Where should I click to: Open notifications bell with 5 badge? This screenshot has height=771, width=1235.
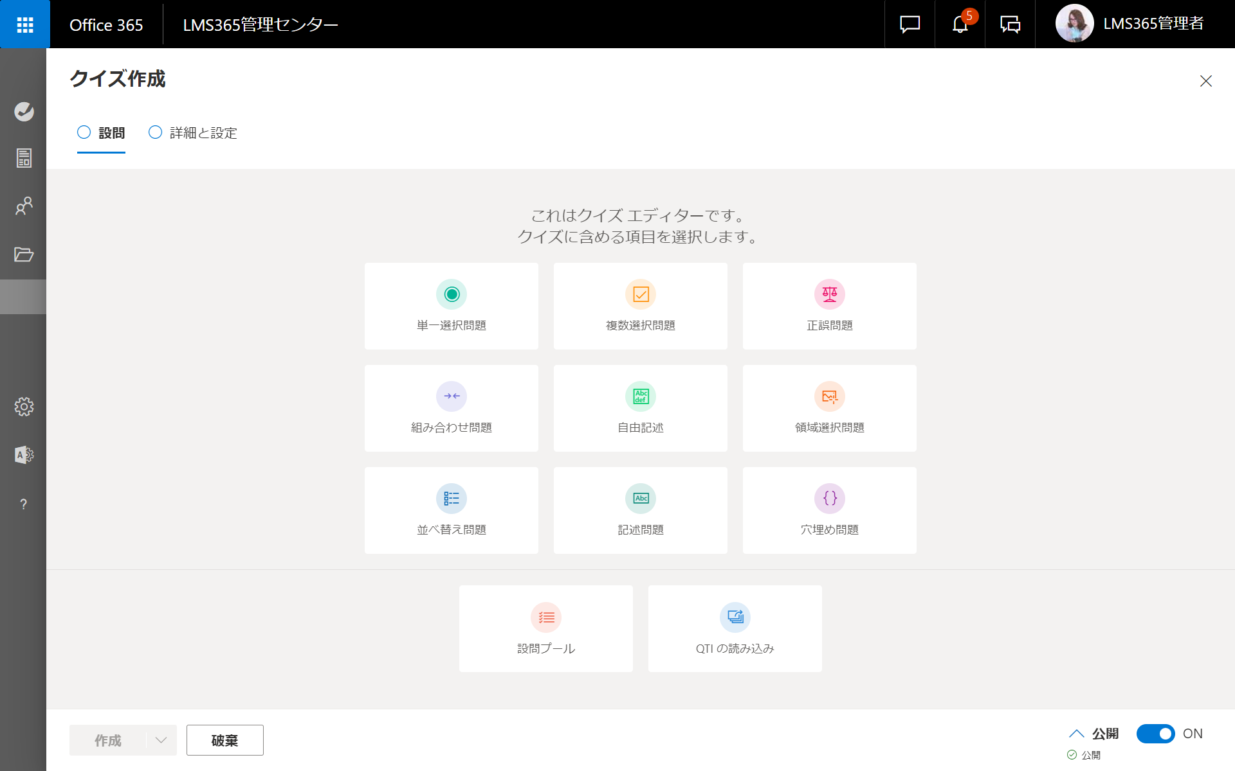click(960, 24)
